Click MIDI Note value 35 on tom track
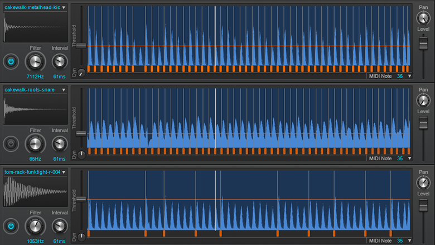Screen dimensions: 435x245 point(400,241)
